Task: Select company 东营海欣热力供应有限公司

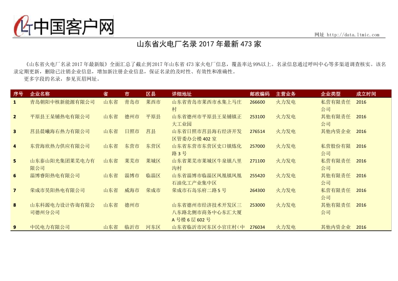Action: pos(60,146)
